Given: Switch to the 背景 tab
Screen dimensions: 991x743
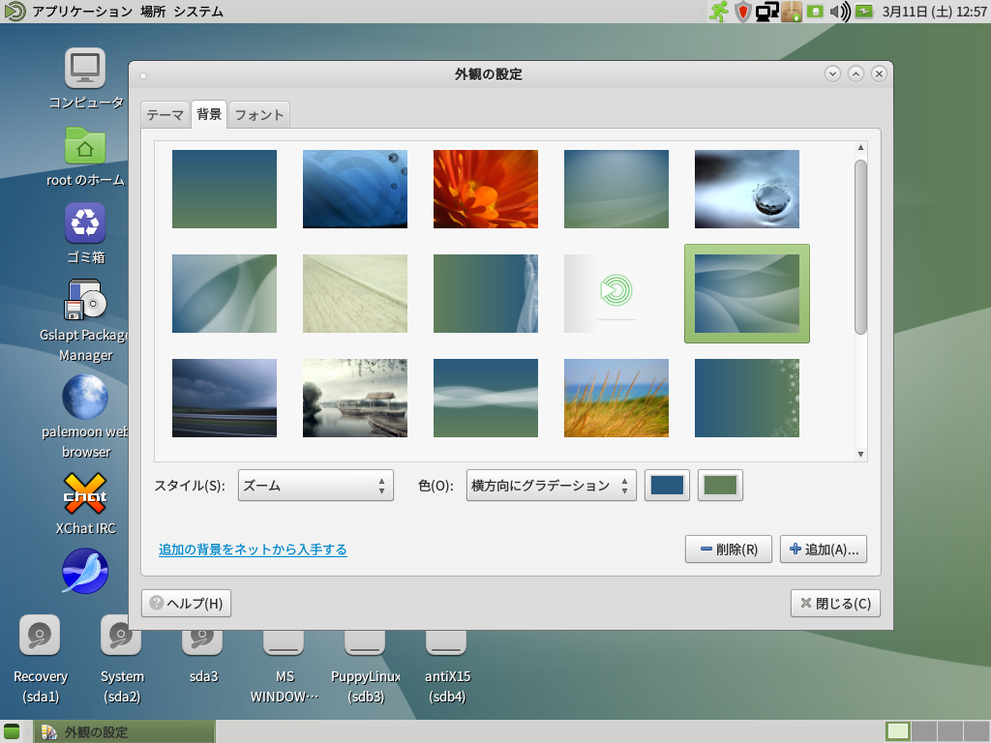Looking at the screenshot, I should pos(209,114).
